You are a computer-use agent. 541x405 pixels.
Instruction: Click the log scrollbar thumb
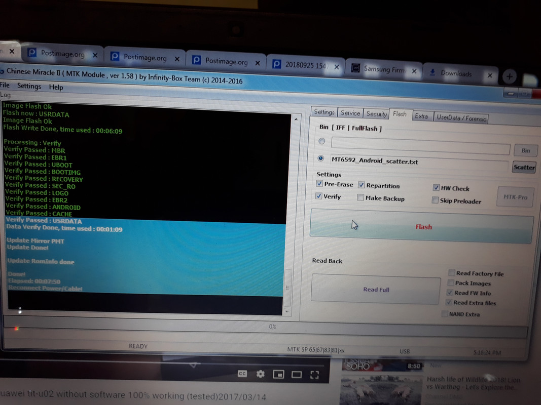(x=288, y=287)
